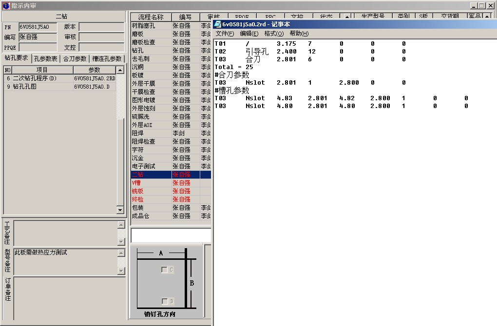Click the 生产型号 column header
497x326 pixels.
click(x=373, y=17)
